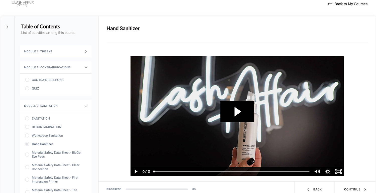376x193 pixels.
Task: Select the Decontamination lesson circle
Action: (x=27, y=127)
